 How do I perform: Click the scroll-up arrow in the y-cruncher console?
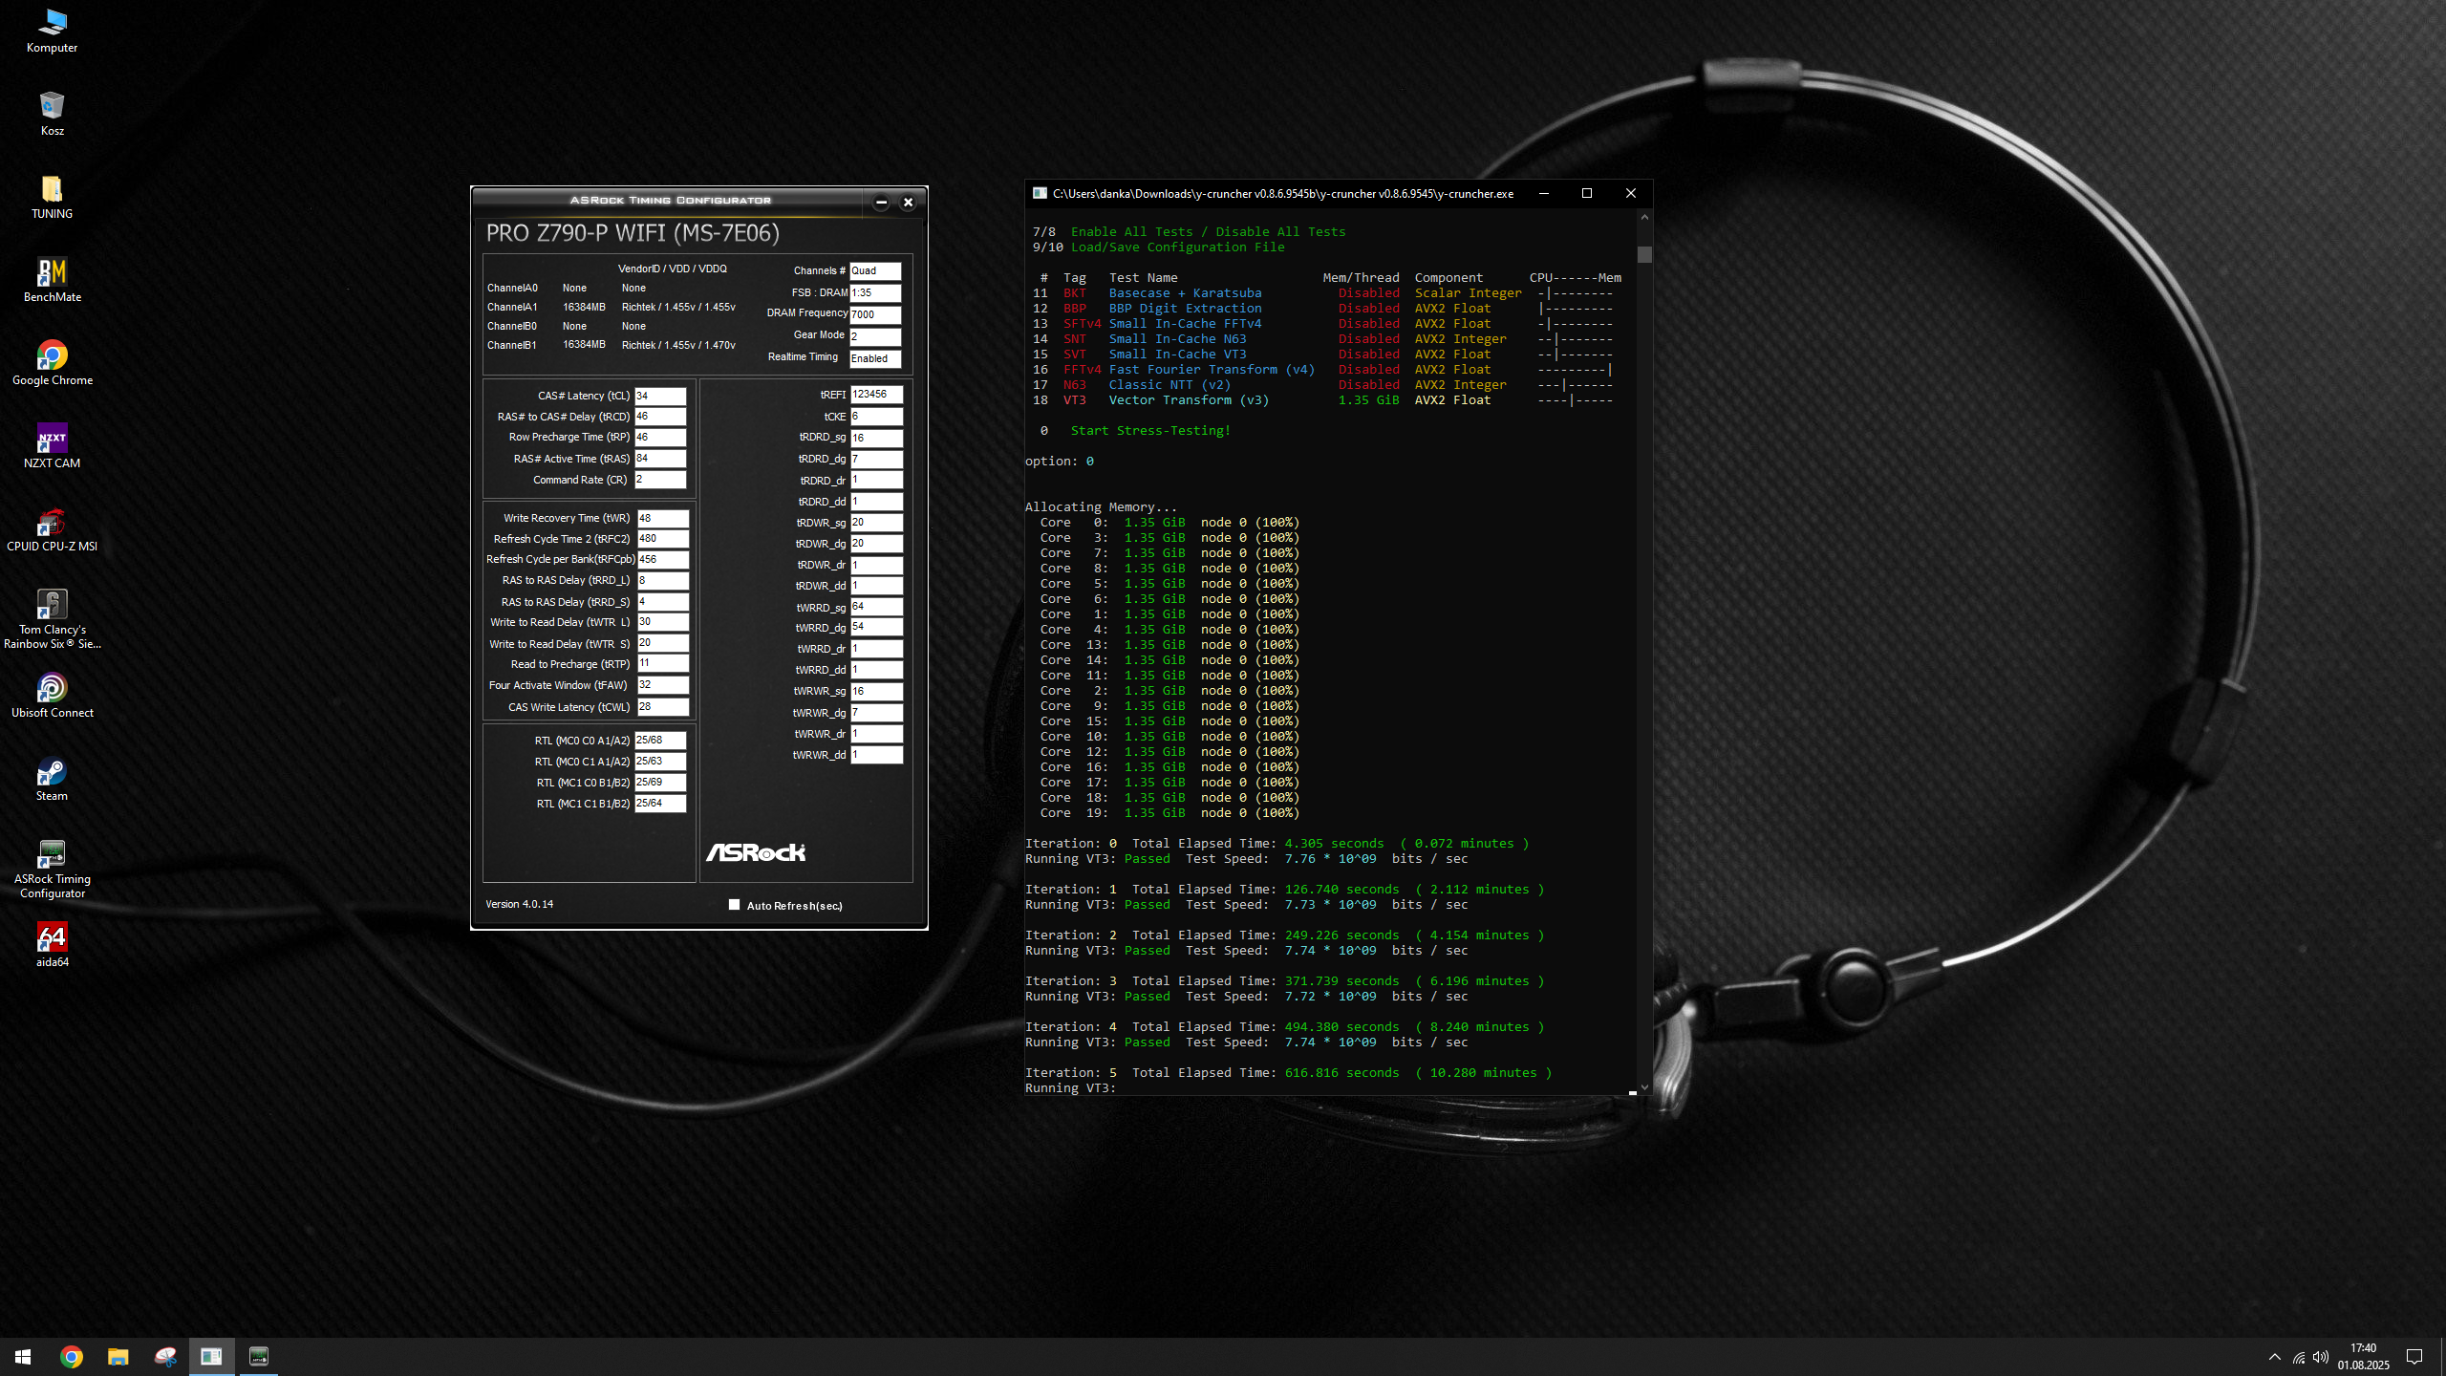1644,218
